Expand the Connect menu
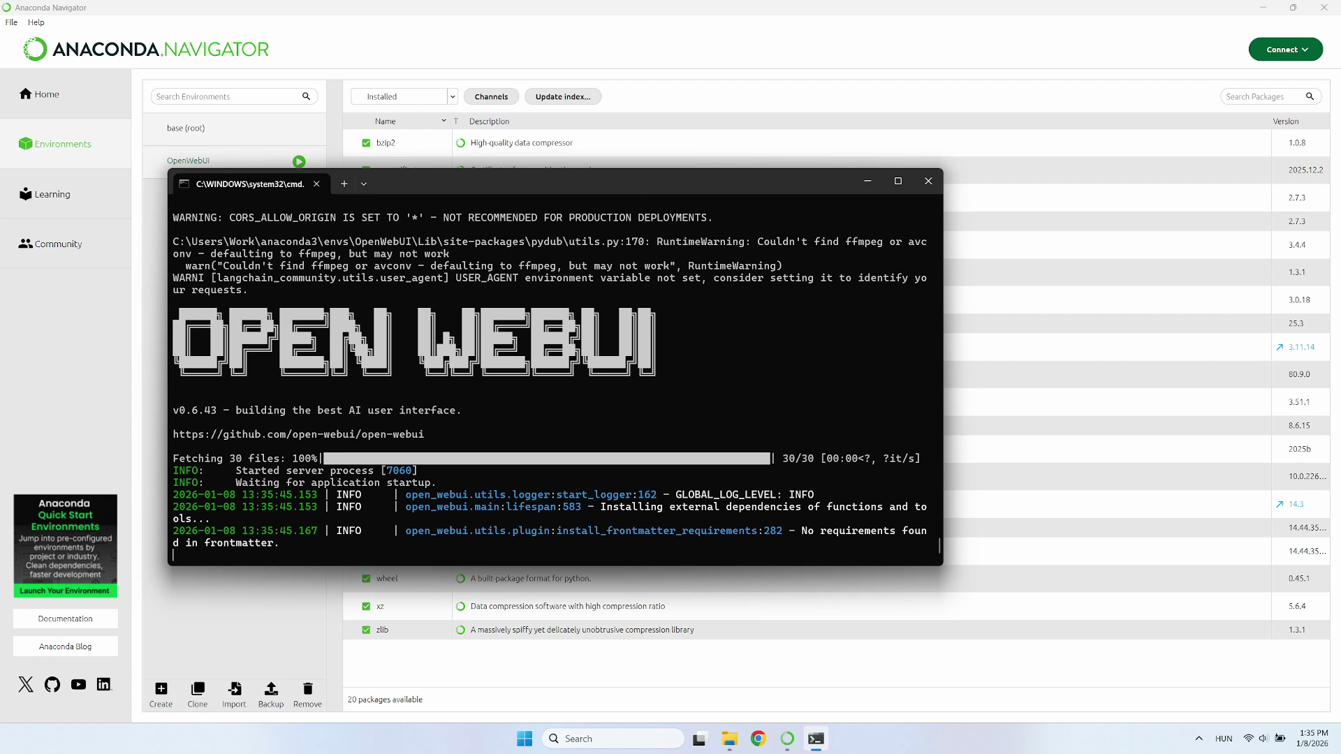This screenshot has height=754, width=1341. tap(1285, 49)
